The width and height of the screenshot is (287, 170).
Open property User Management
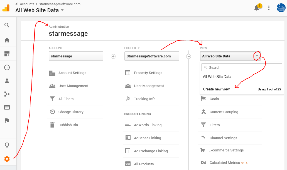(x=149, y=86)
